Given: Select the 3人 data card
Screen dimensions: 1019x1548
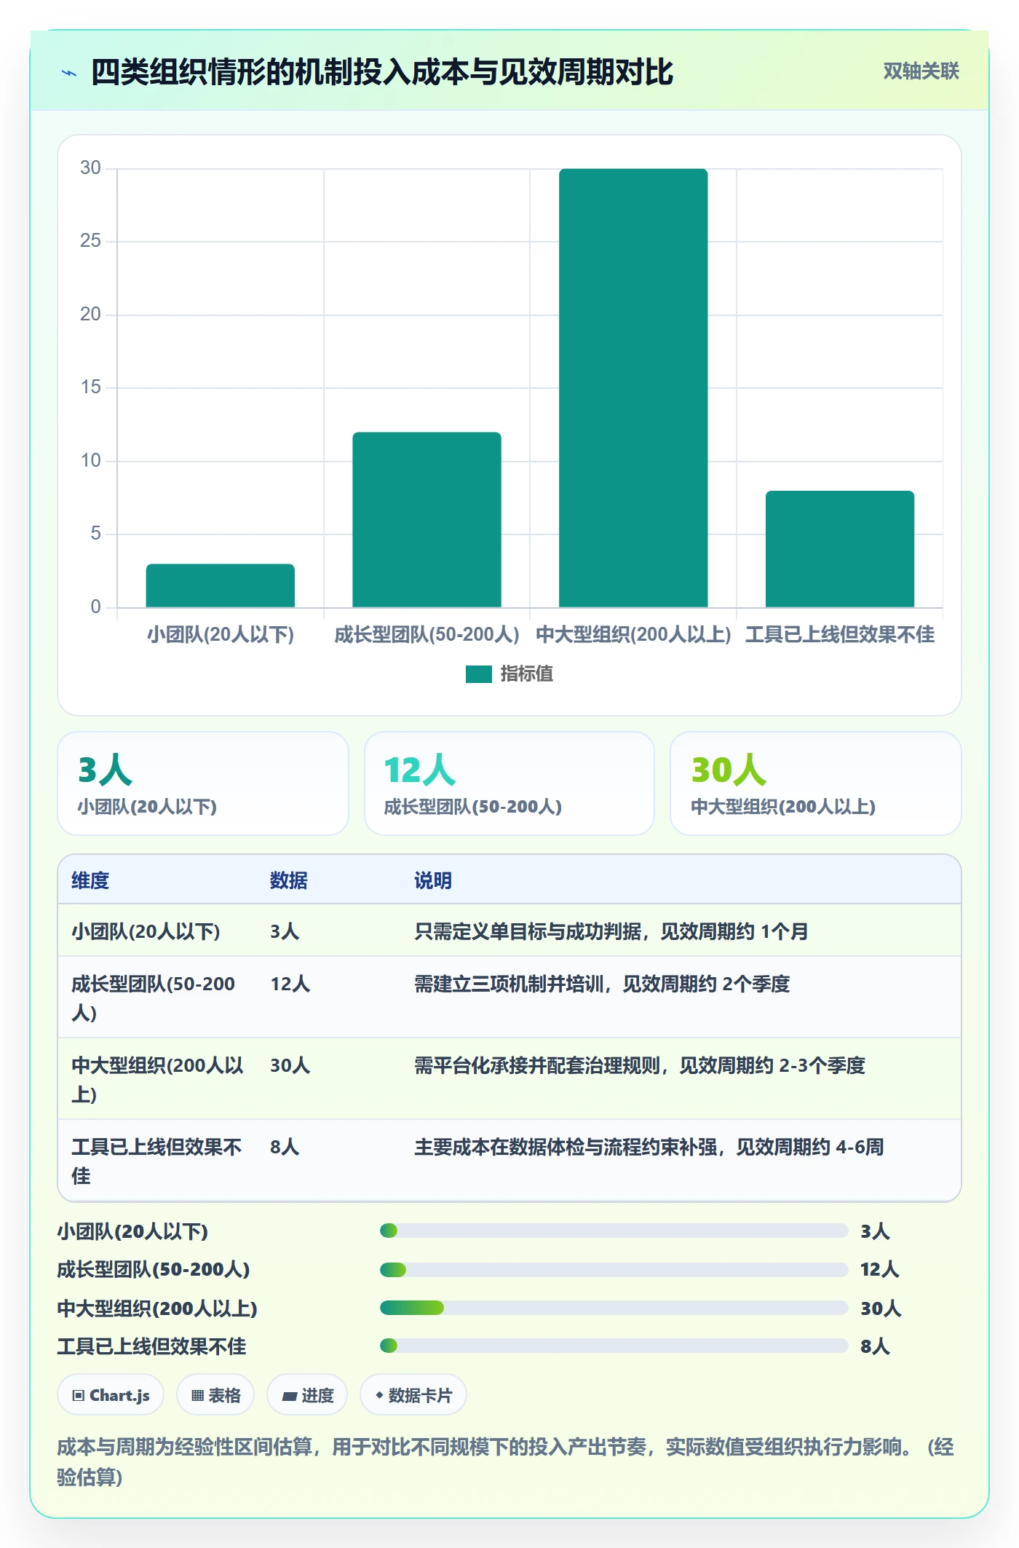Looking at the screenshot, I should 203,783.
